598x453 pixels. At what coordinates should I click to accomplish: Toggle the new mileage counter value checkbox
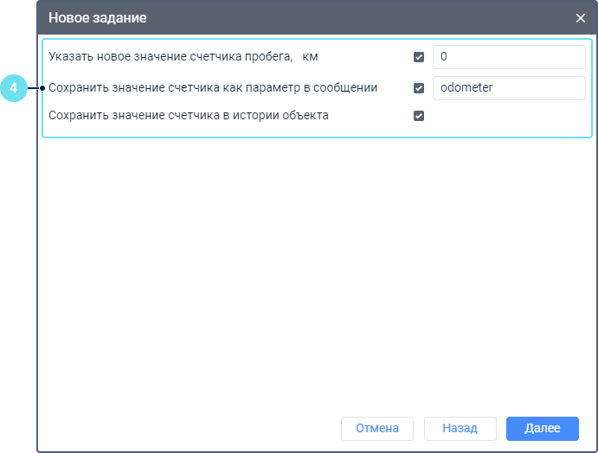(x=419, y=57)
